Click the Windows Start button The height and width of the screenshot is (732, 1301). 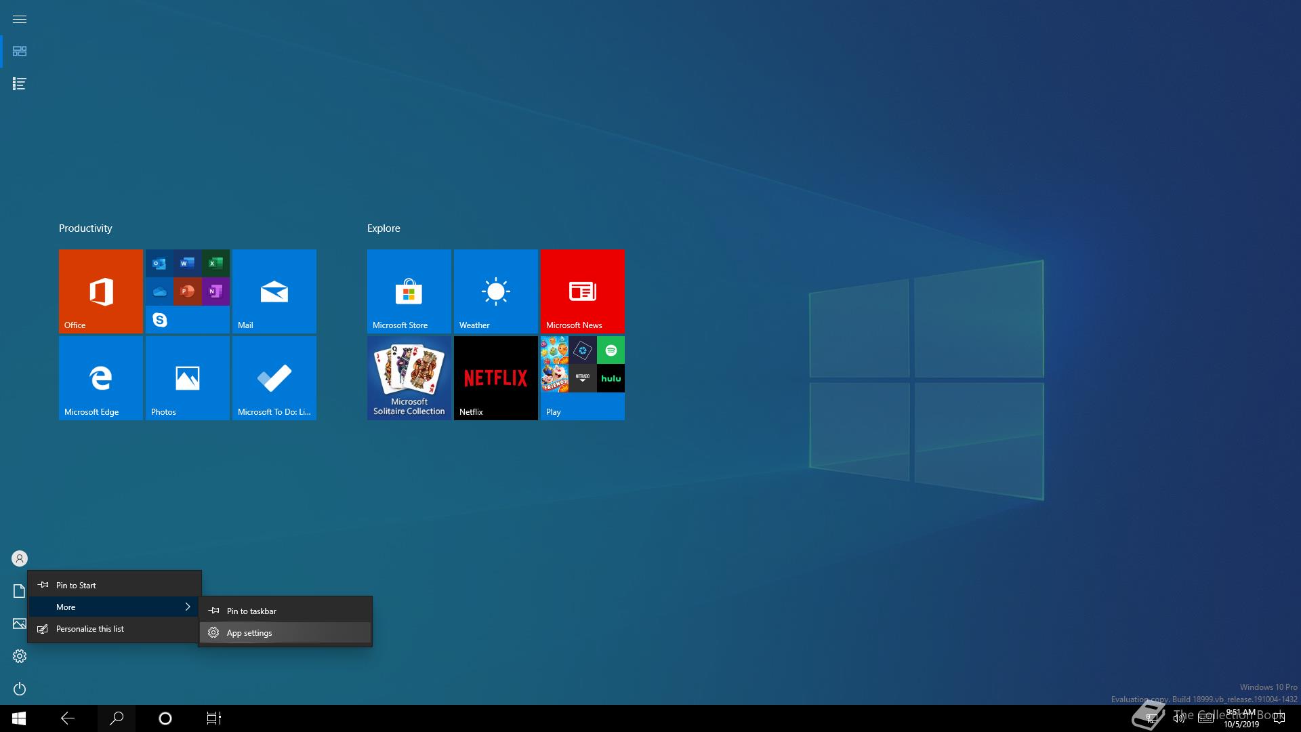(19, 718)
